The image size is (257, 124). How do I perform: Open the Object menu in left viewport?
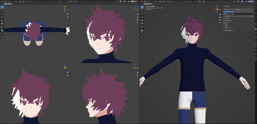tap(29, 1)
